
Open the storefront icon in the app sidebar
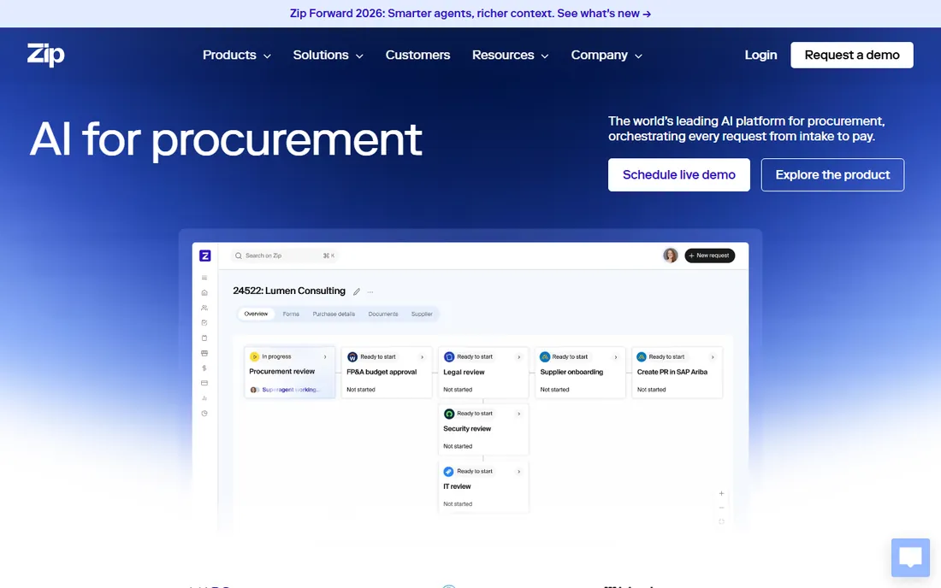(x=204, y=353)
